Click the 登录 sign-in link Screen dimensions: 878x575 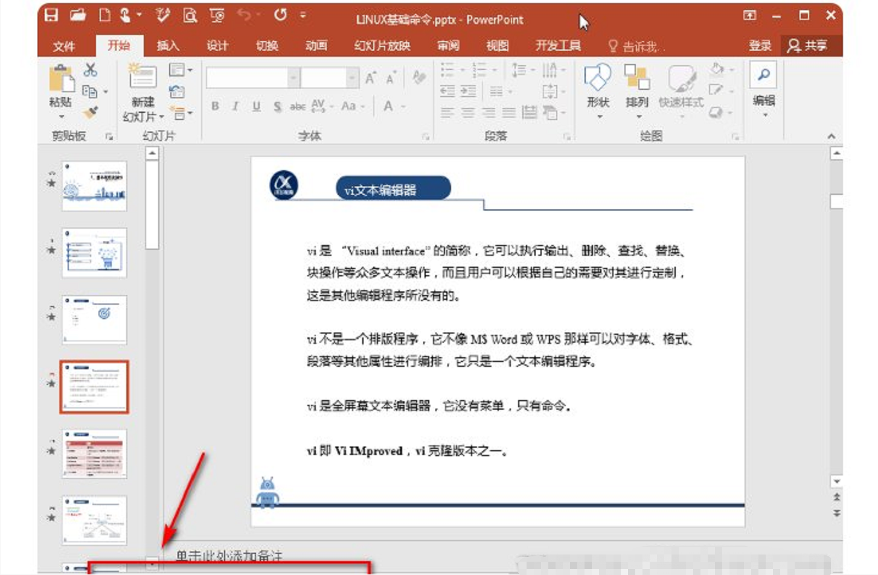[x=760, y=46]
